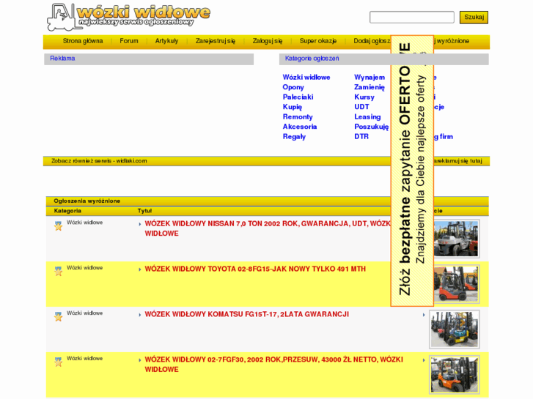Open Strona główna menu item
The image size is (533, 399).
[x=83, y=41]
